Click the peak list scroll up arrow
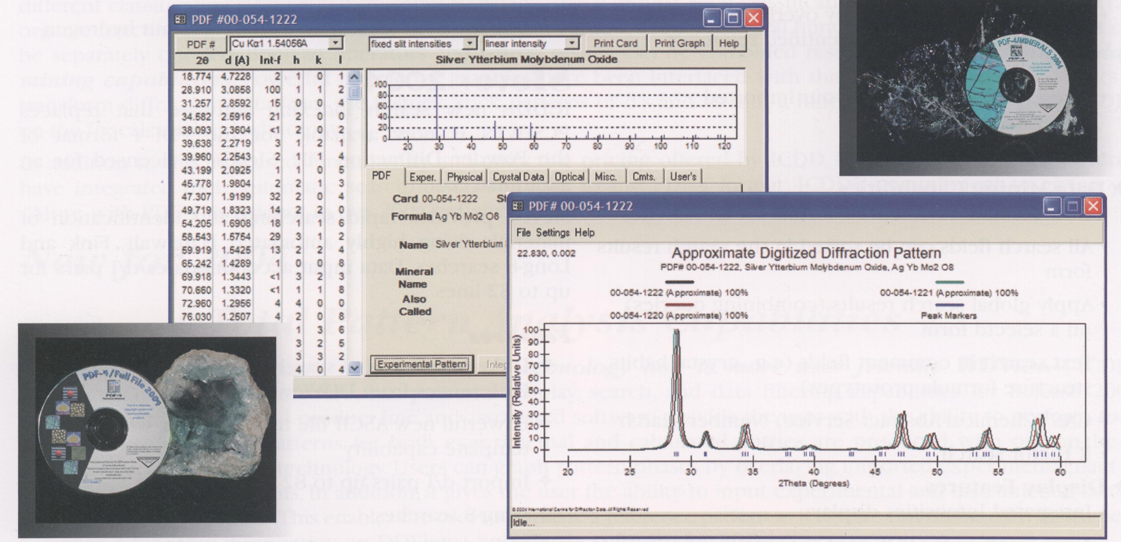 tap(355, 77)
